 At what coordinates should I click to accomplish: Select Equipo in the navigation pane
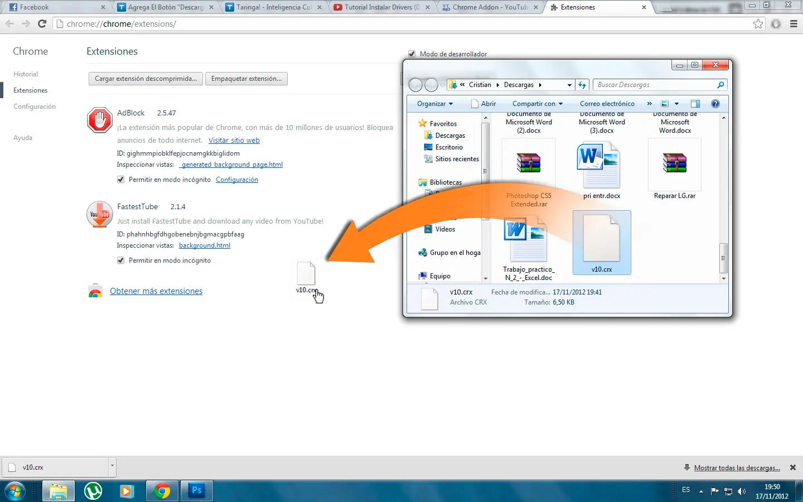coord(440,276)
